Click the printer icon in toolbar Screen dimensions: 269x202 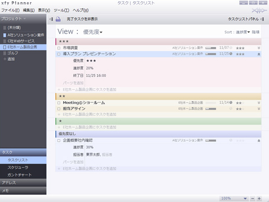pos(58,19)
